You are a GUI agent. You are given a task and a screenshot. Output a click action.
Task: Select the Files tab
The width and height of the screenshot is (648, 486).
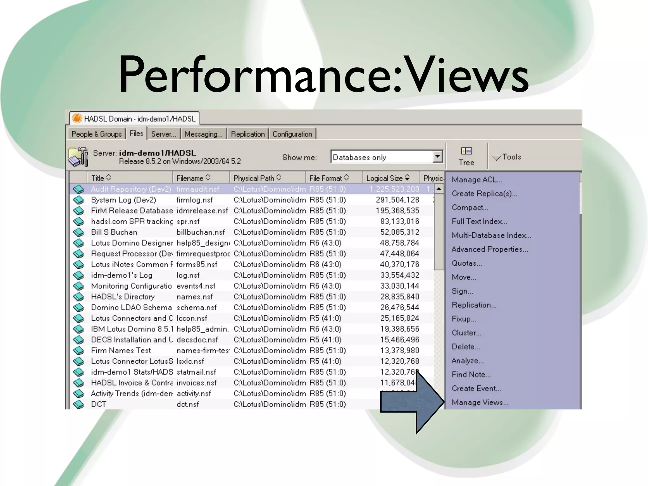[136, 133]
